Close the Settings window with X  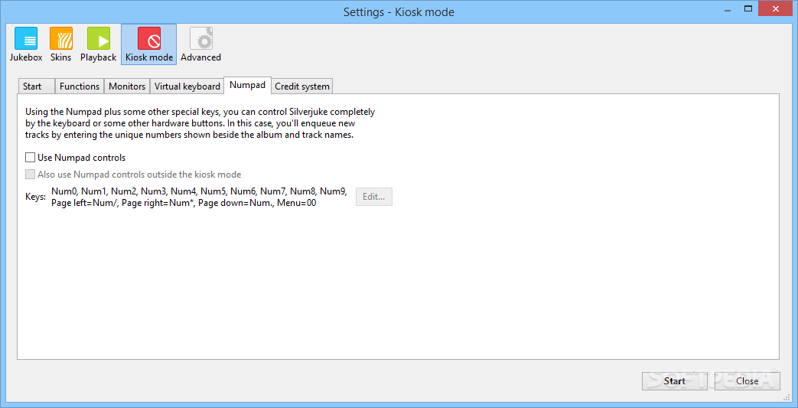[x=776, y=8]
